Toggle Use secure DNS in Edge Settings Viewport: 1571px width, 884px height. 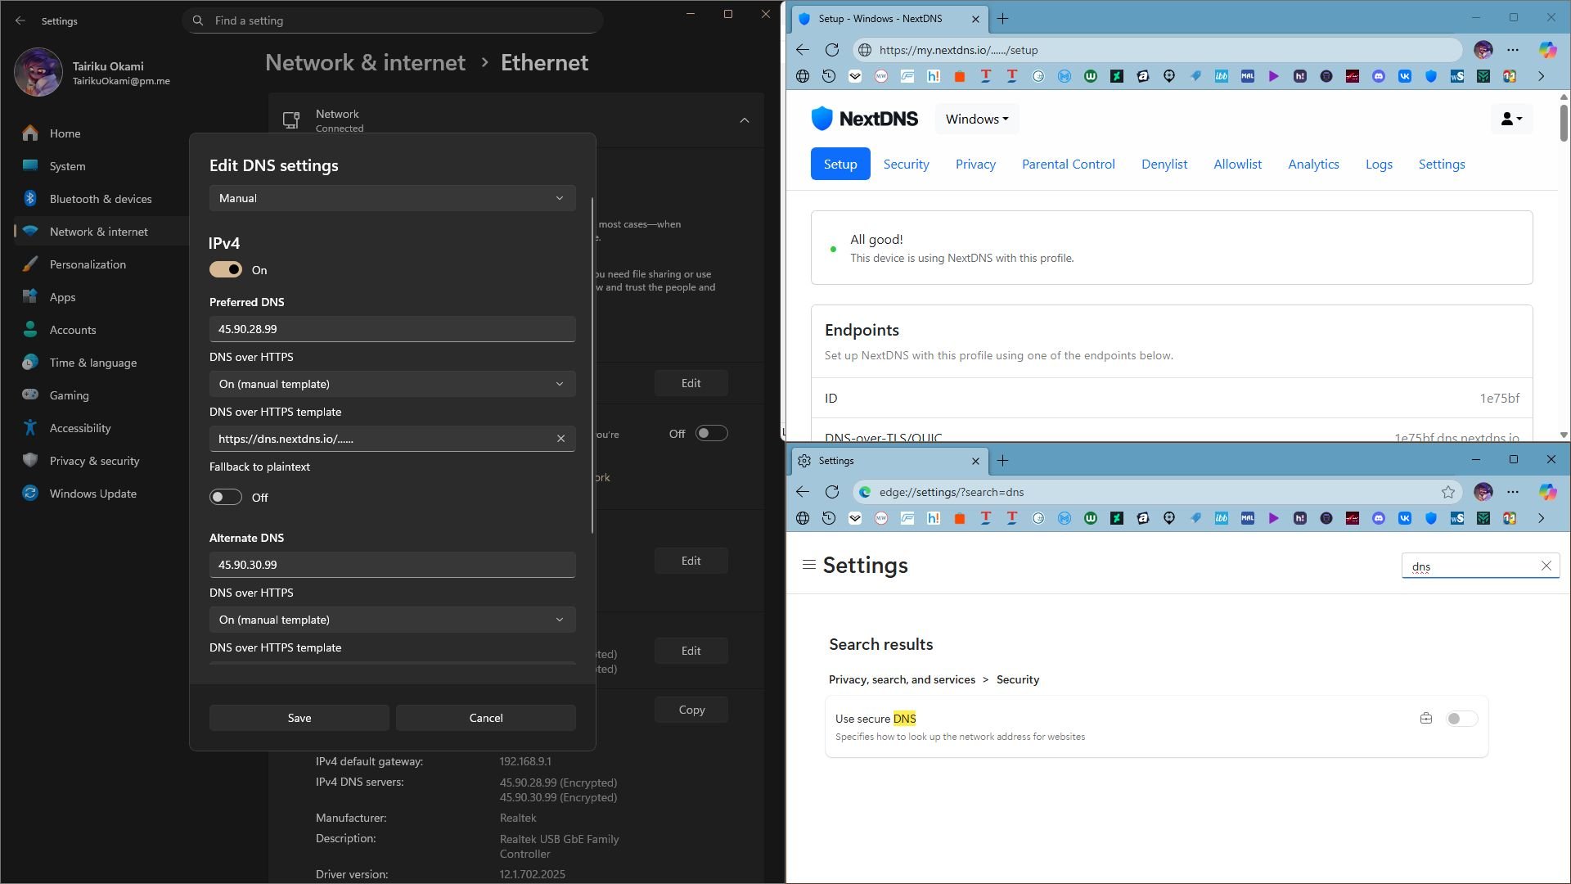[x=1461, y=719]
